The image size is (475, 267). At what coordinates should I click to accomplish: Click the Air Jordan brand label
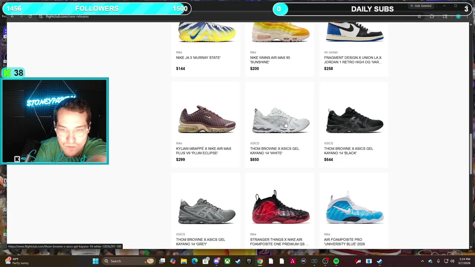[x=331, y=52]
